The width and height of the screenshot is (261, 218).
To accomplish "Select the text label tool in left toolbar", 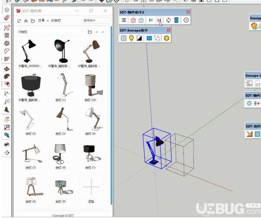I will coord(7,102).
